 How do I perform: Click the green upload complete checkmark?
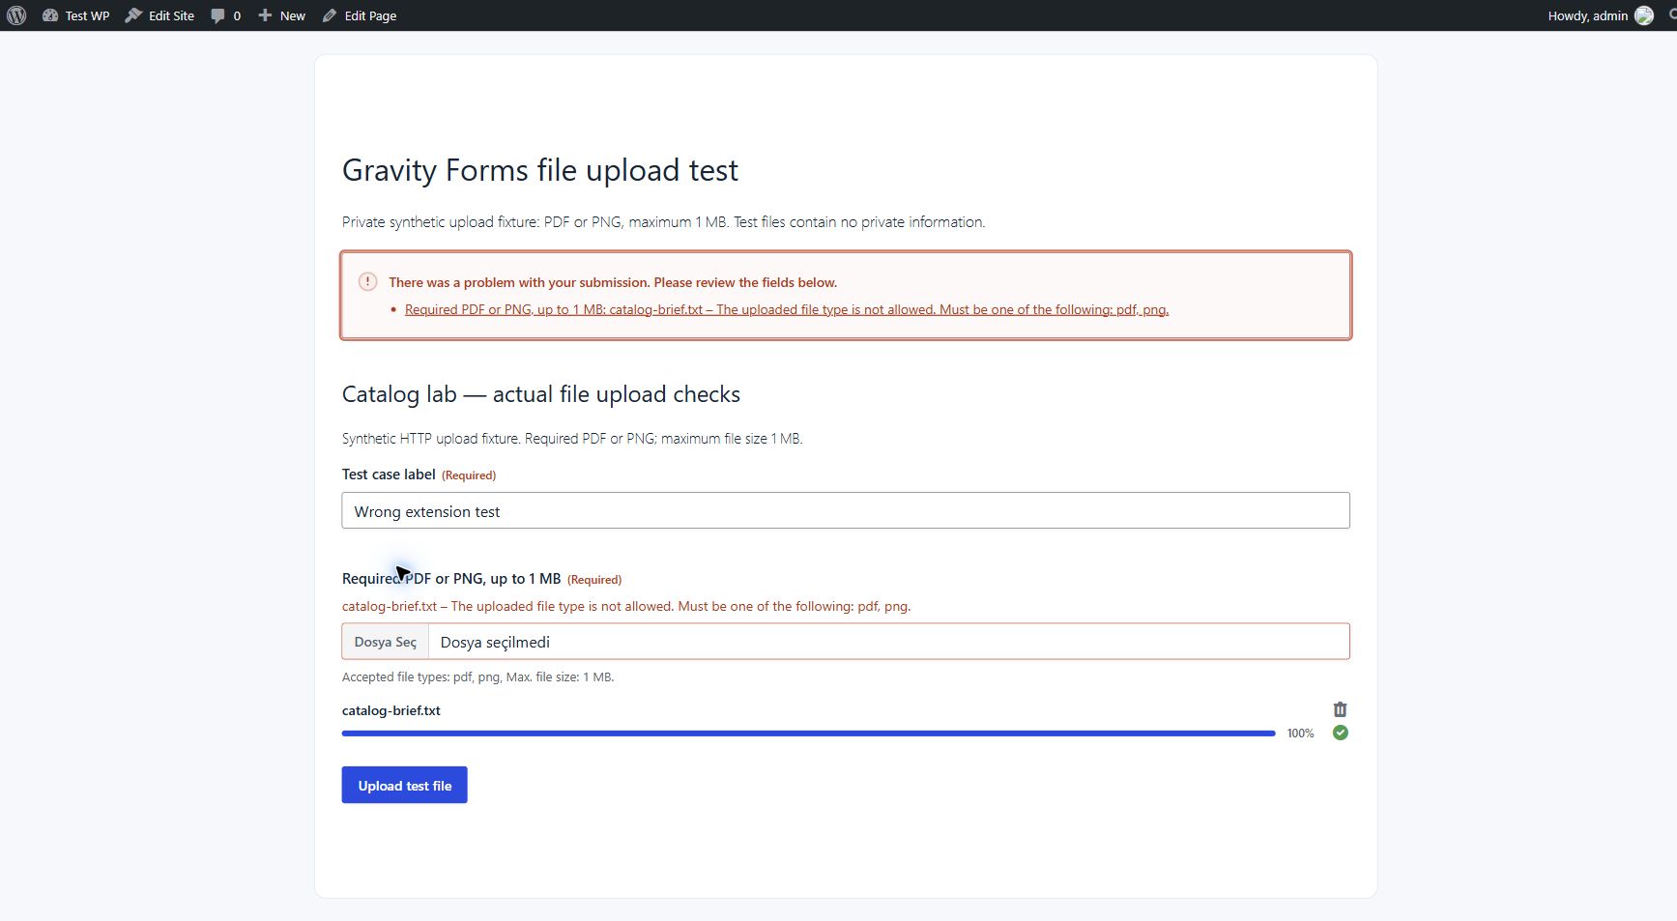pyautogui.click(x=1340, y=733)
